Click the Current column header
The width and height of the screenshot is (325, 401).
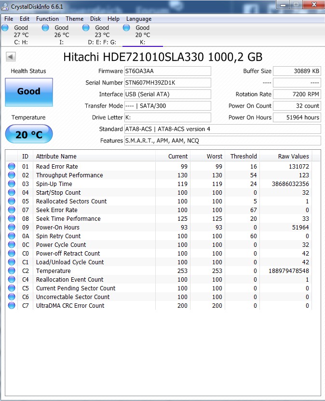[x=173, y=156]
